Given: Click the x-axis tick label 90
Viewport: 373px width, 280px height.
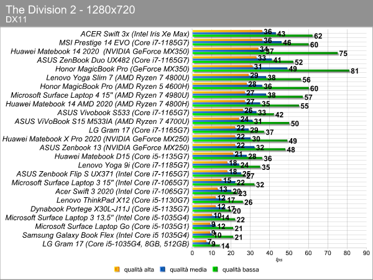Looking at the screenshot, I should pos(367,253).
